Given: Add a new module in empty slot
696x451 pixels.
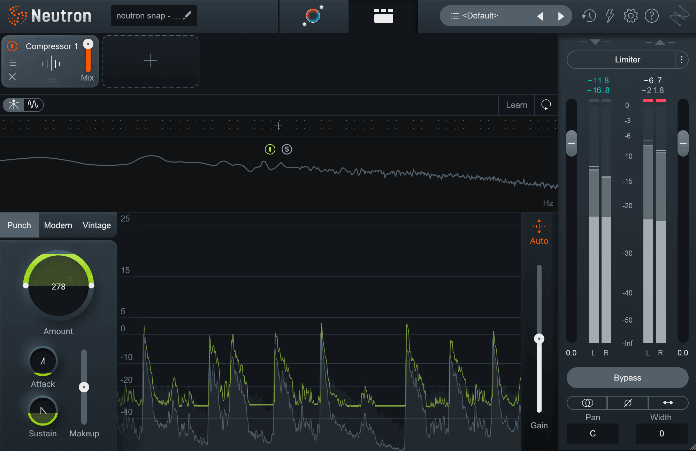Looking at the screenshot, I should point(150,61).
